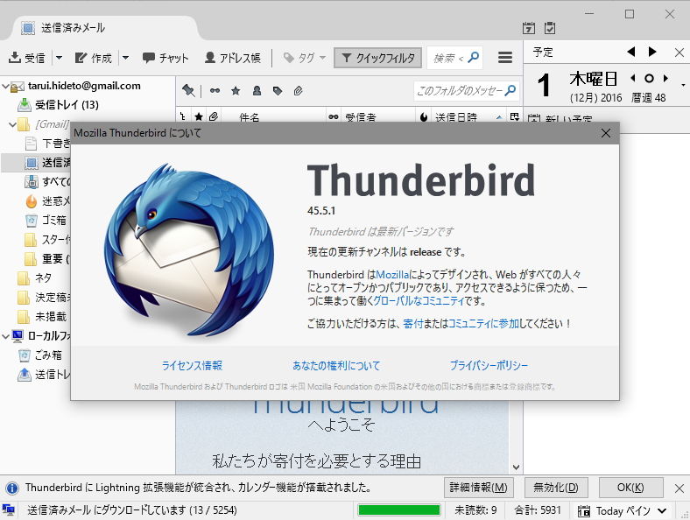The image size is (690, 520).
Task: Close the 予定 Today pane
Action: click(x=679, y=53)
